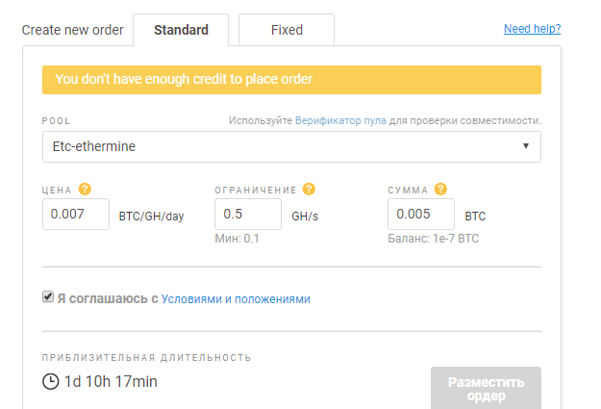601x409 pixels.
Task: Focus the amount field showing 0.005
Action: [x=421, y=214]
